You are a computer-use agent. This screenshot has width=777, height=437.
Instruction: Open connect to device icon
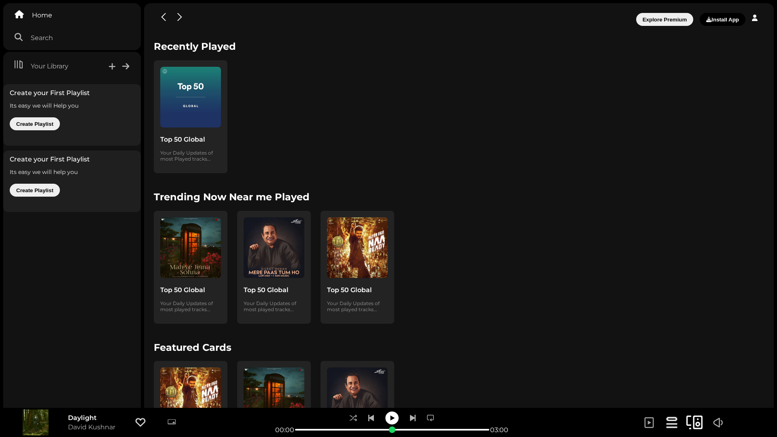pos(694,422)
